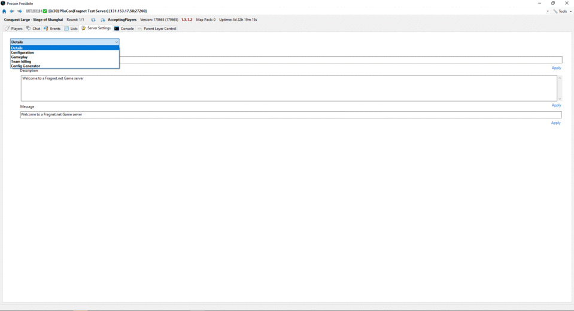Switch to the Chat tab
The height and width of the screenshot is (311, 574).
tap(33, 29)
